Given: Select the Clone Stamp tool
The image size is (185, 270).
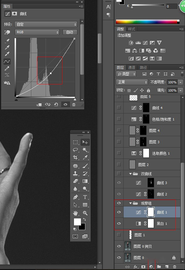Looking at the screenshot, I should pos(75,173).
